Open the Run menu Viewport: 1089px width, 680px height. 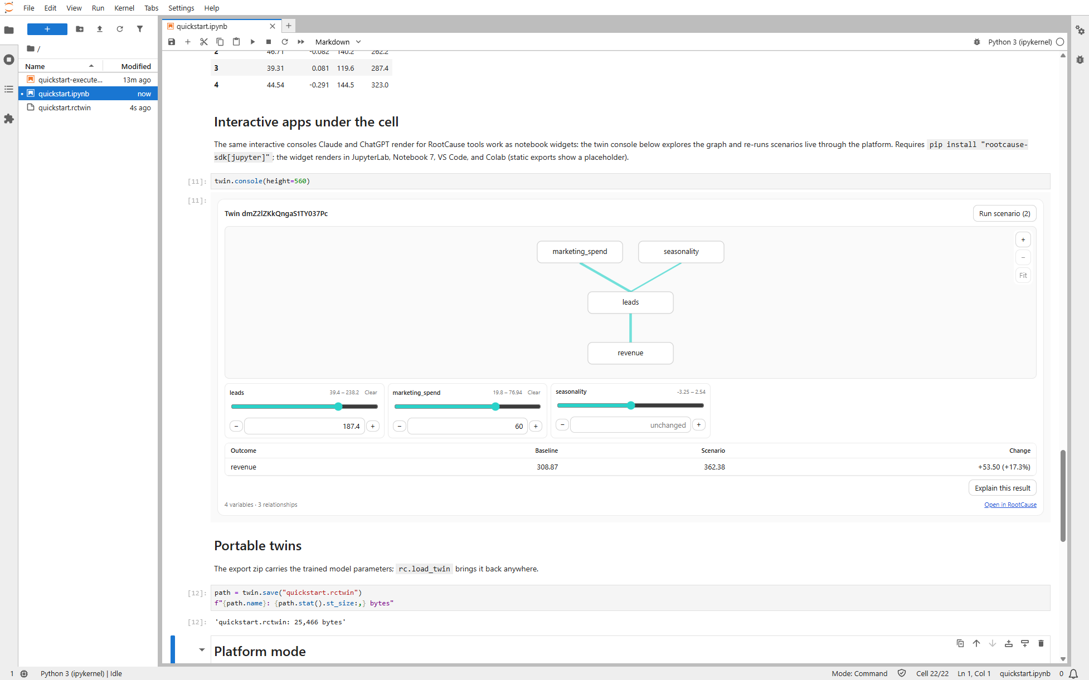[x=98, y=8]
